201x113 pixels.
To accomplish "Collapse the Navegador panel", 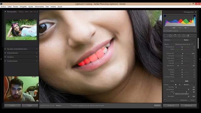I will point(5,12).
